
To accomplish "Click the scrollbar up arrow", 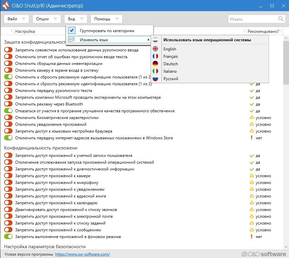I will [286, 38].
